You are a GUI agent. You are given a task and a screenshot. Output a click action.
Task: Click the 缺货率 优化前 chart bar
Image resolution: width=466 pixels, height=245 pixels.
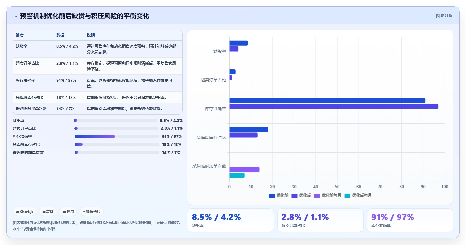point(238,43)
